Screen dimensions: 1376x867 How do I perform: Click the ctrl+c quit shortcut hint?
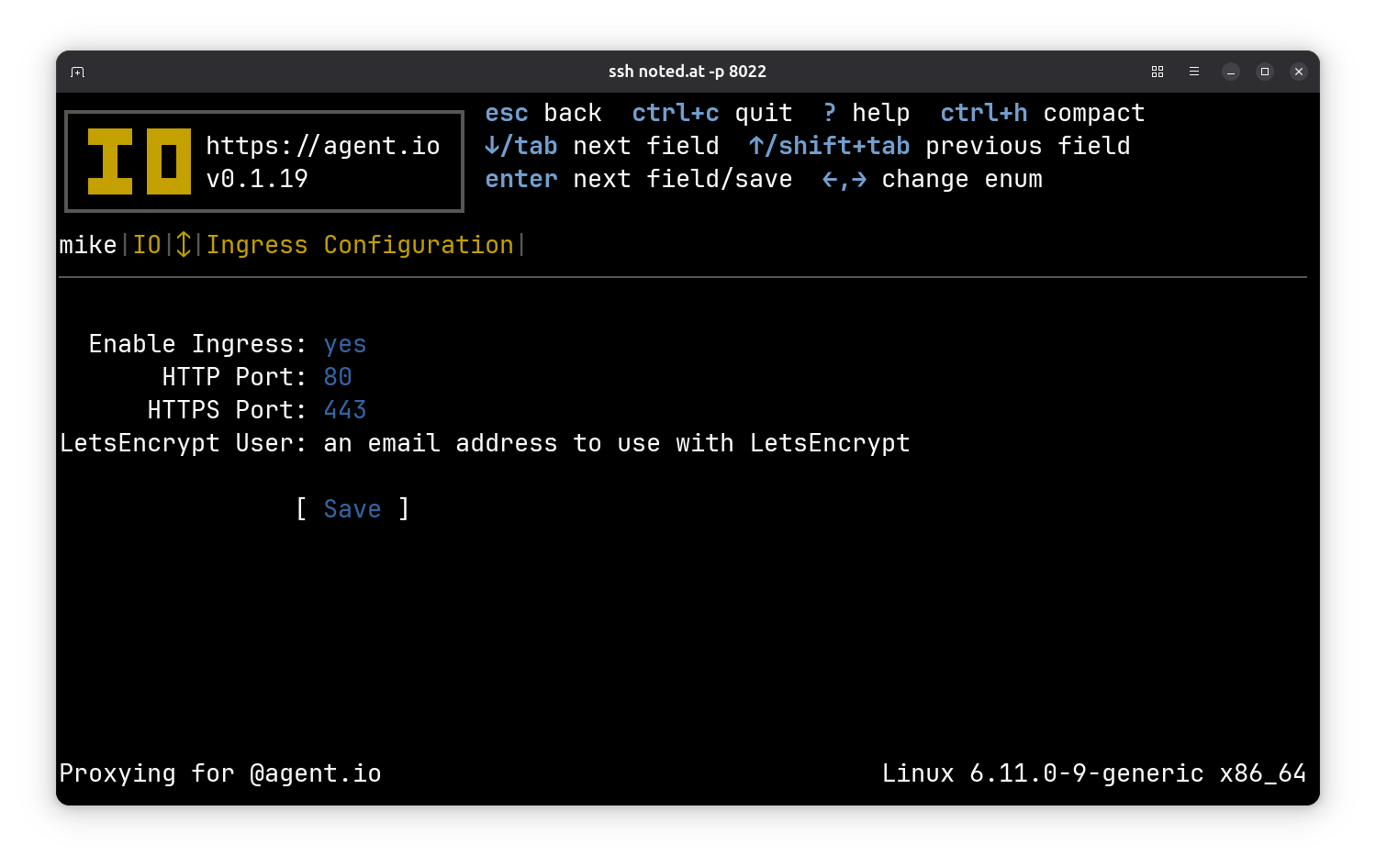[712, 113]
